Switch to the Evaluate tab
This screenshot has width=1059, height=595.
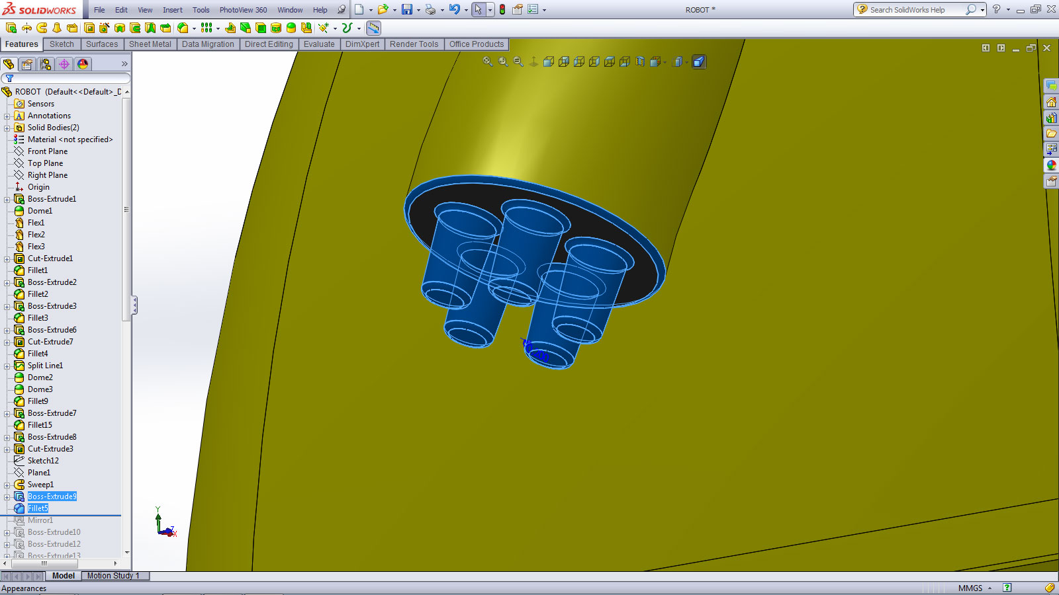(x=319, y=44)
